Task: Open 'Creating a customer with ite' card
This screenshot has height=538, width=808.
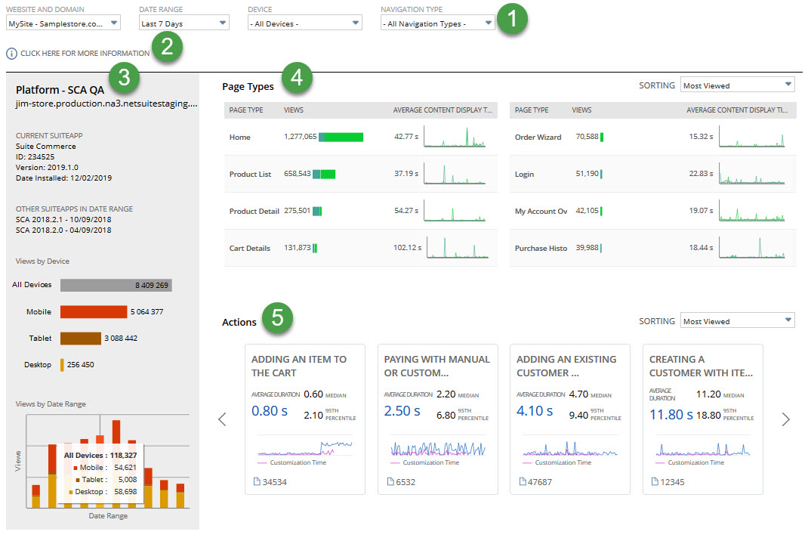Action: click(703, 419)
